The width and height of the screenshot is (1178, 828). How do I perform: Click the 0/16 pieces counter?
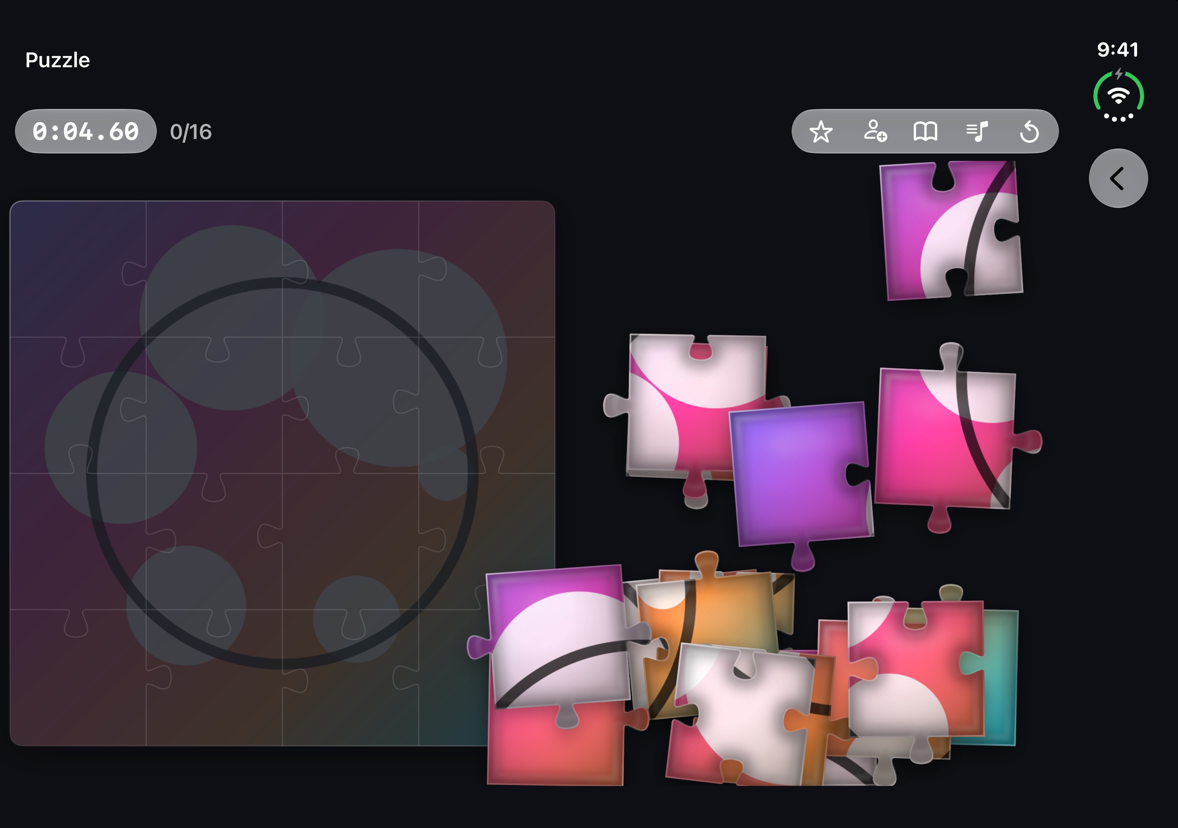[x=191, y=132]
